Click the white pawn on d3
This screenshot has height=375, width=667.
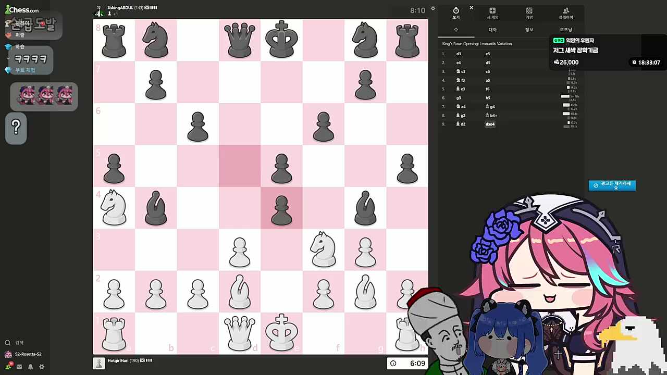pos(240,253)
